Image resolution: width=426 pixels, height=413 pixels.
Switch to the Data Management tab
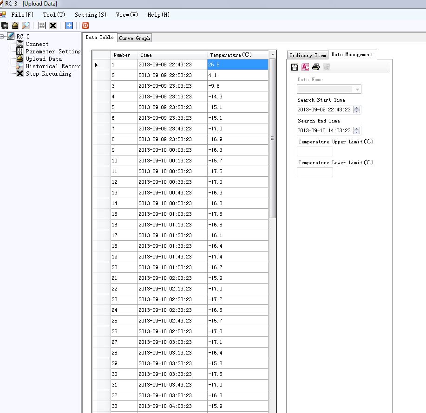(353, 55)
